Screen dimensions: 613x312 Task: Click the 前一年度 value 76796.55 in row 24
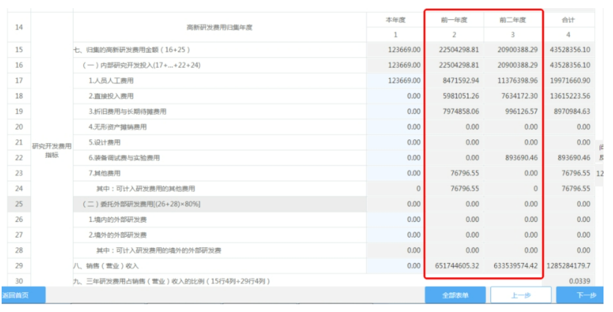(x=464, y=189)
